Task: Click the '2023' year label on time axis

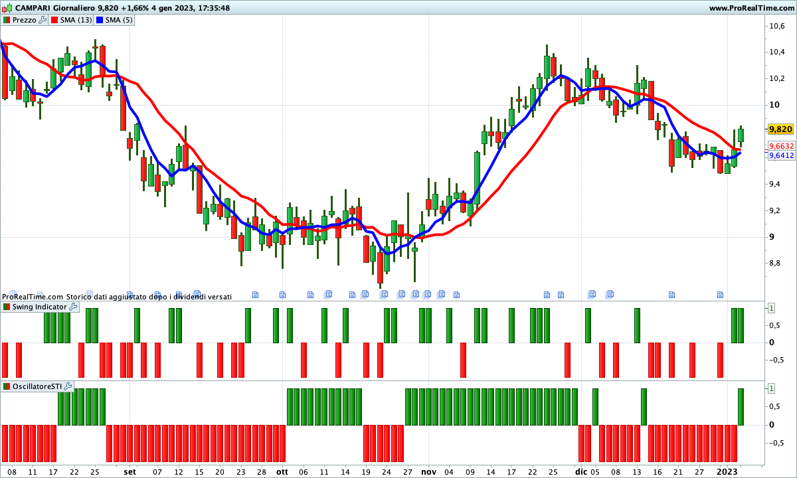Action: [x=727, y=471]
